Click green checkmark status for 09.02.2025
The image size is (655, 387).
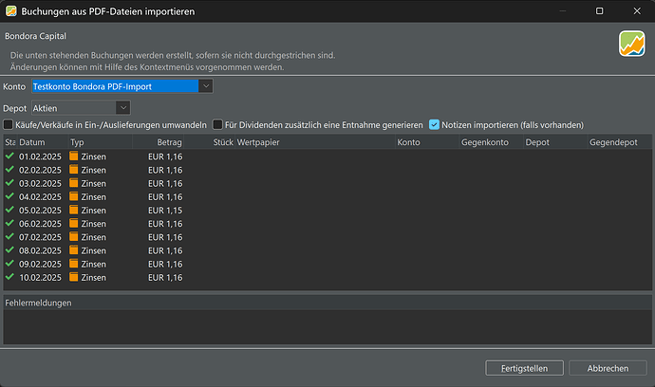click(9, 264)
